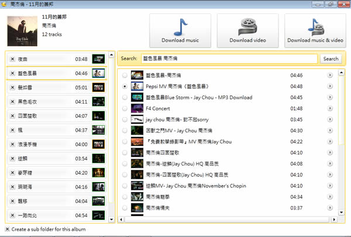Viewport: 351px width, 237px height.
Task: Preview the 04:46 藍色風暴-周杰倫 search result
Action: coord(330,75)
